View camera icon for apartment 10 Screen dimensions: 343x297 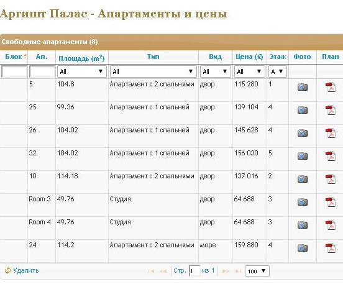click(303, 179)
